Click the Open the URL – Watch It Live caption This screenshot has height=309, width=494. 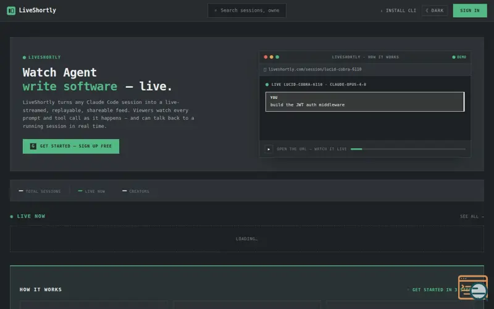coord(312,149)
